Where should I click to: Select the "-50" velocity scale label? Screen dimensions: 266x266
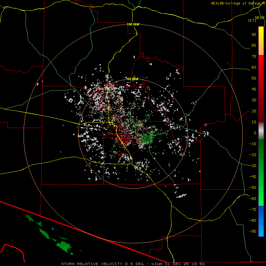(253, 188)
